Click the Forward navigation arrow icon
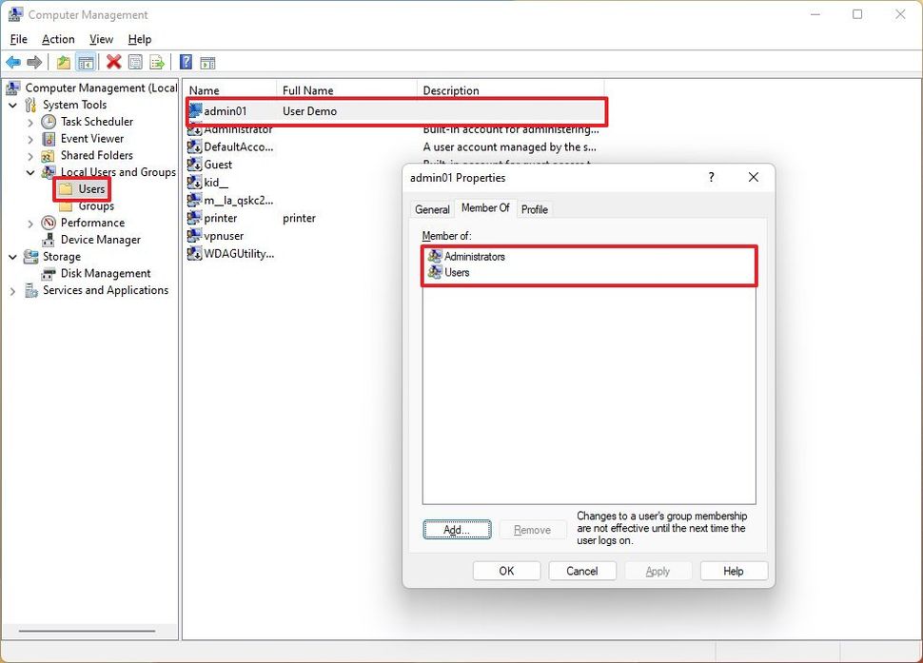The width and height of the screenshot is (923, 663). pyautogui.click(x=35, y=62)
